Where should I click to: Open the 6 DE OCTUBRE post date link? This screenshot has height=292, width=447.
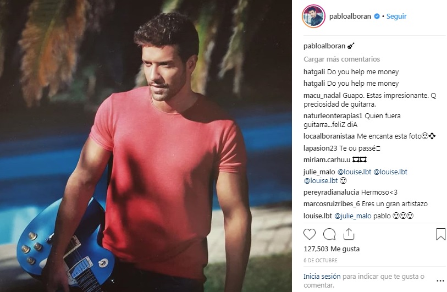(x=321, y=260)
